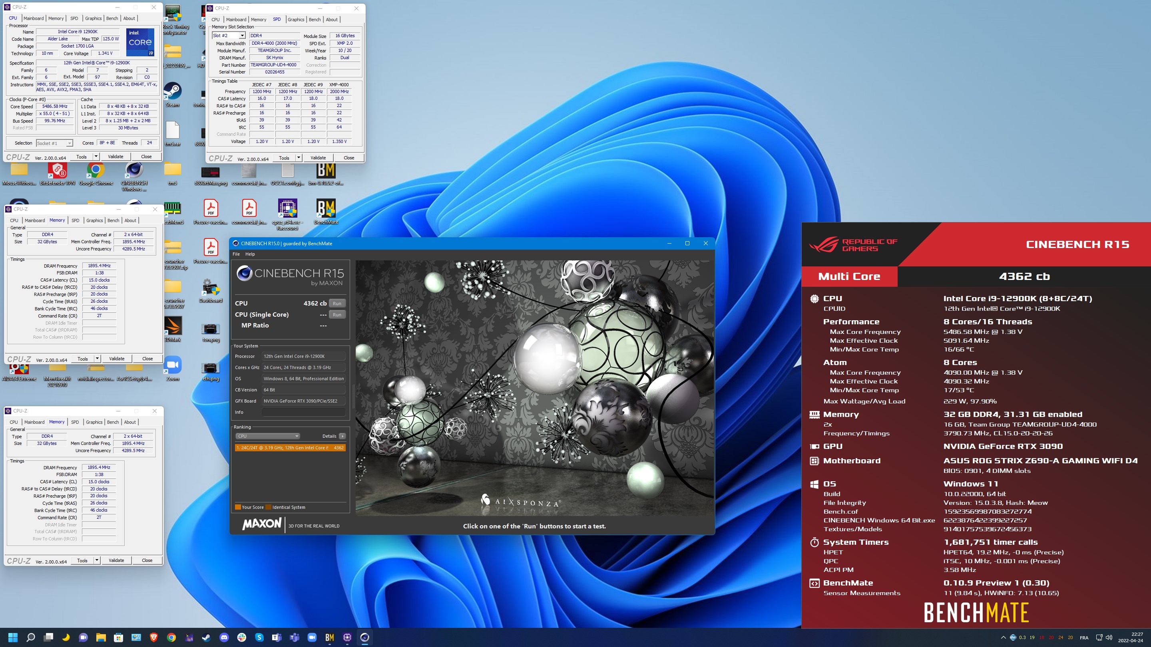Expand Tools arrow in CPU-Z SPD window

click(x=299, y=158)
